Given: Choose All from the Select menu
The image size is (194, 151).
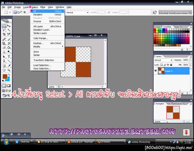Looking at the screenshot, I should [x=48, y=11].
